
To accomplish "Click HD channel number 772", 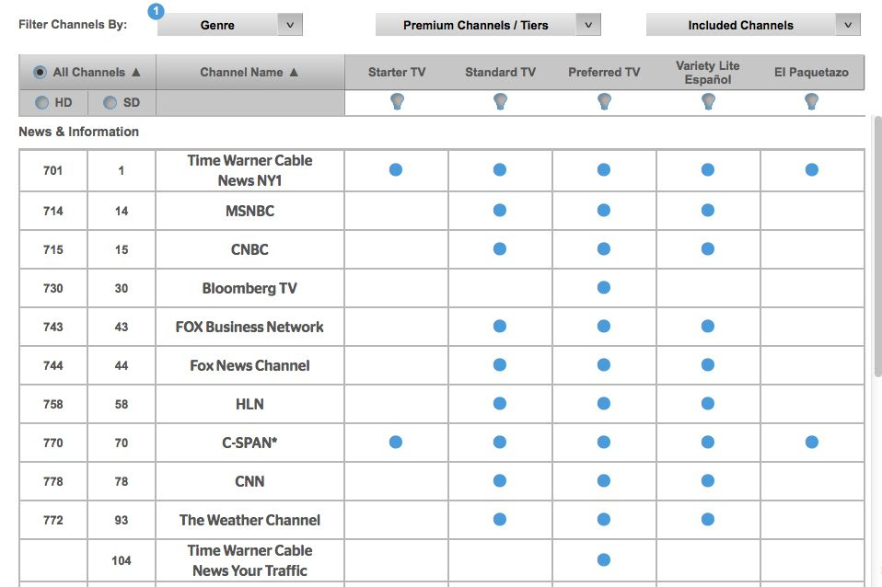I will pyautogui.click(x=52, y=520).
